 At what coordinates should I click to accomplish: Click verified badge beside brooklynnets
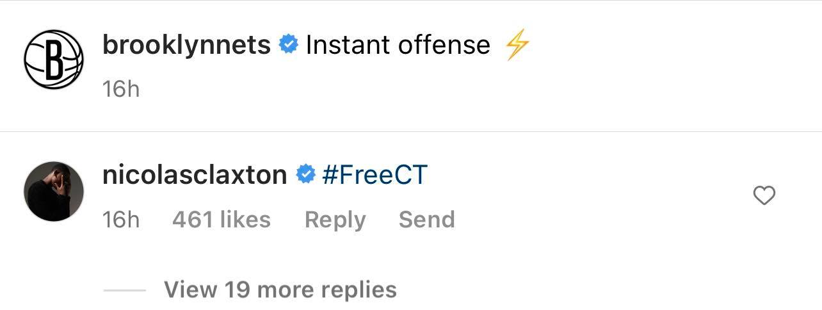click(x=289, y=45)
